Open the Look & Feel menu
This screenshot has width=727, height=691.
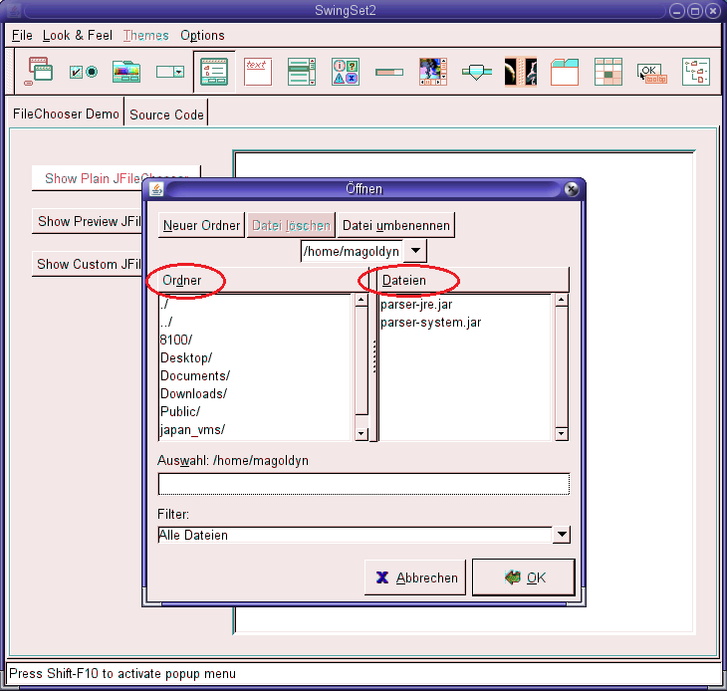coord(77,35)
